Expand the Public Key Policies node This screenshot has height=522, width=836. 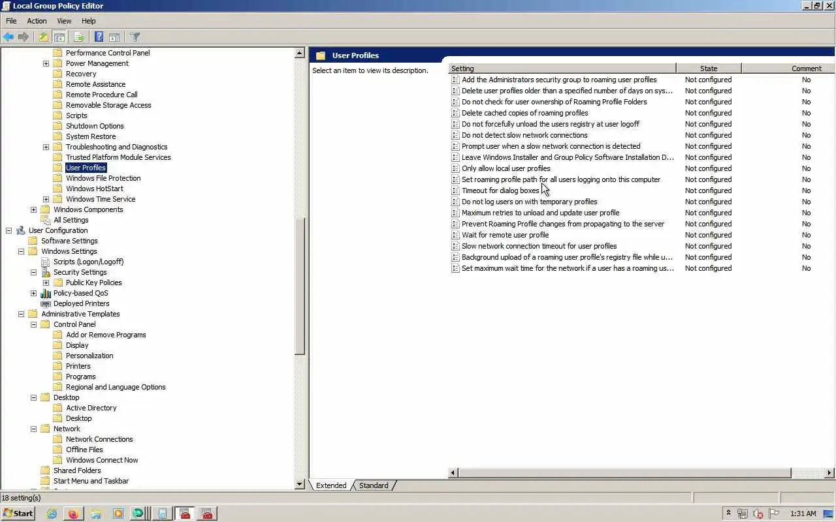pyautogui.click(x=46, y=283)
